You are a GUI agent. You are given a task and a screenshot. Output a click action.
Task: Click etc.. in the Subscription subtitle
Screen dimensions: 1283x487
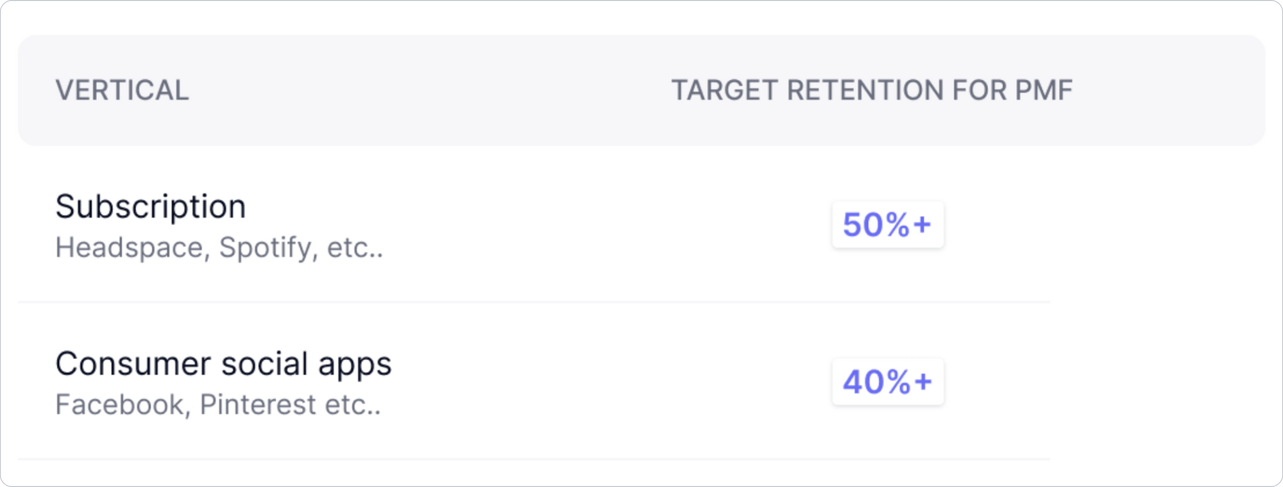[355, 248]
